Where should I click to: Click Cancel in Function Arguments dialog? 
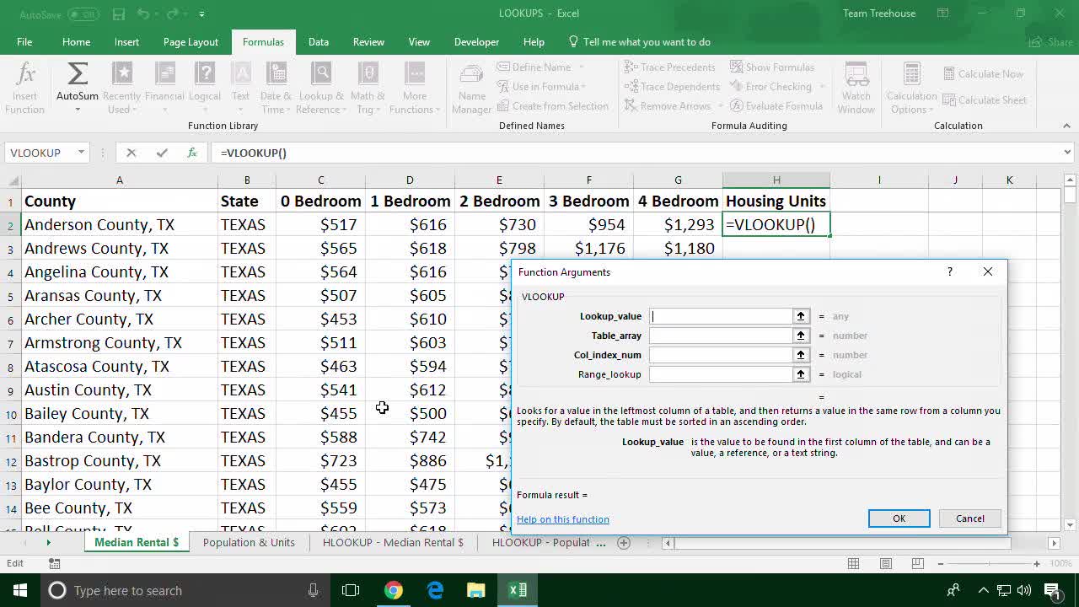click(969, 518)
